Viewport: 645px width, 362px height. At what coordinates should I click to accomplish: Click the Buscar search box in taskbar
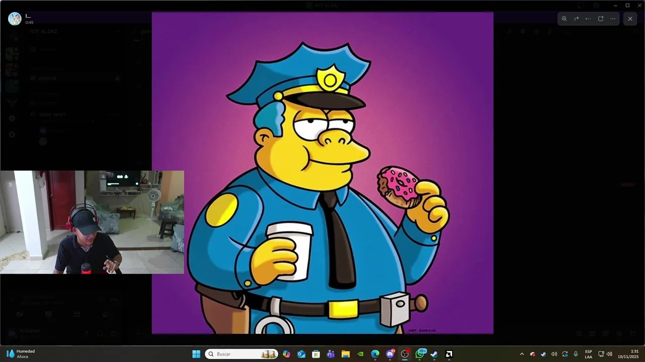[x=241, y=354]
